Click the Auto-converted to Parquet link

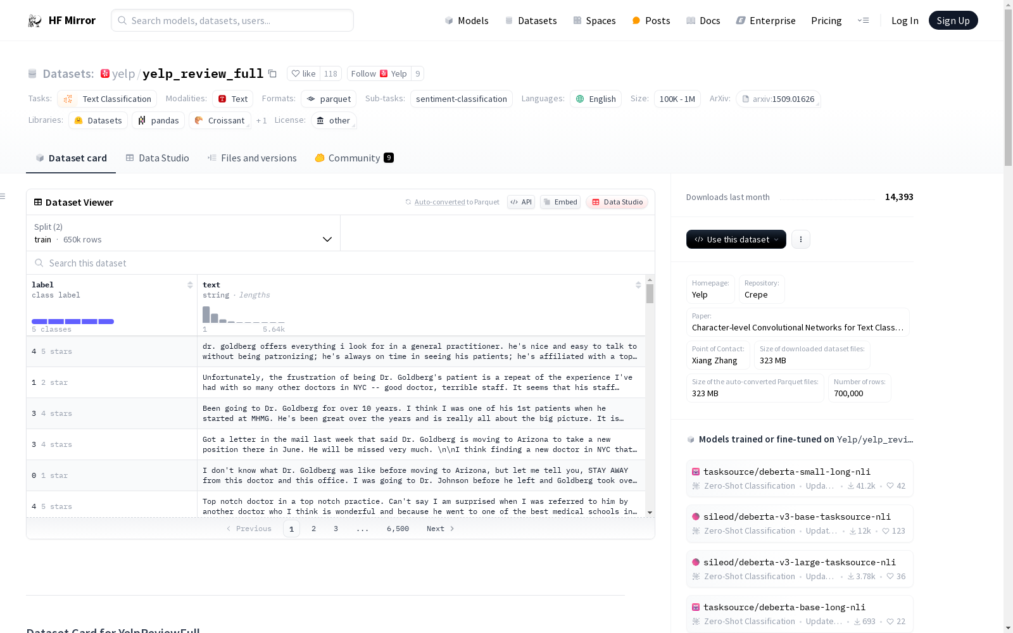point(456,202)
